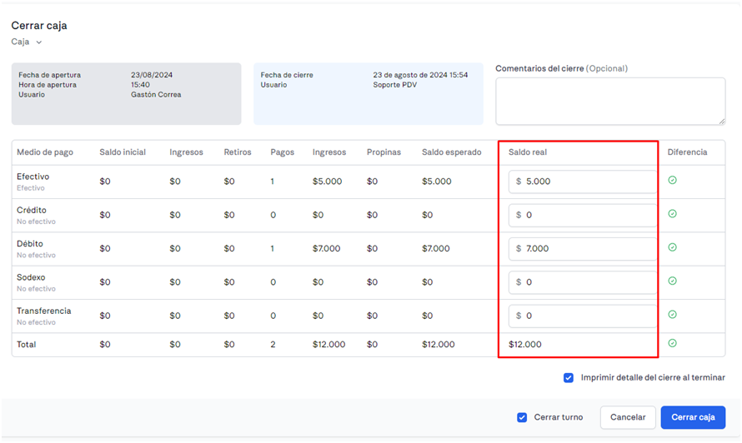This screenshot has height=443, width=742.
Task: Uncheck the Cerrar turno checkbox
Action: pyautogui.click(x=522, y=417)
